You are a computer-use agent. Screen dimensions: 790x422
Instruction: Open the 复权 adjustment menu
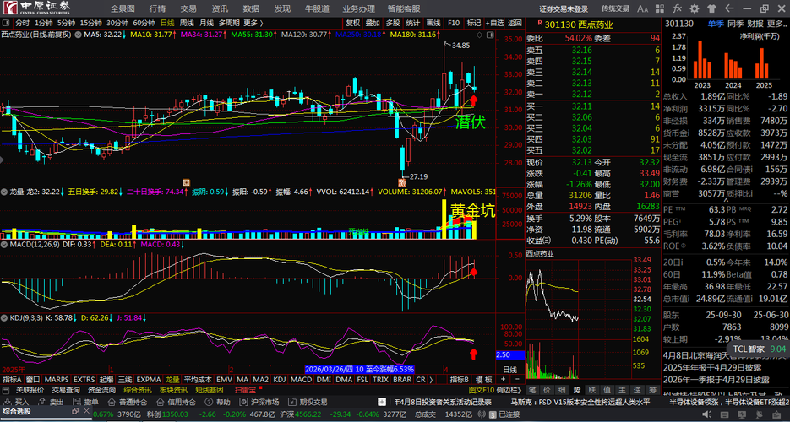[x=352, y=23]
